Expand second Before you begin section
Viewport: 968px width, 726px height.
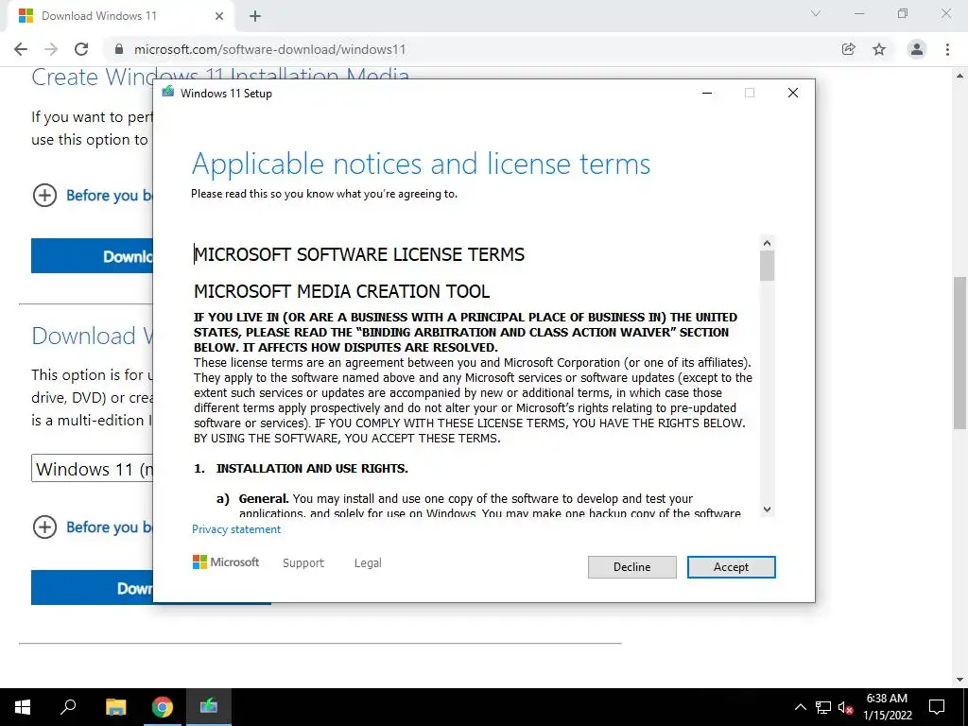[93, 527]
